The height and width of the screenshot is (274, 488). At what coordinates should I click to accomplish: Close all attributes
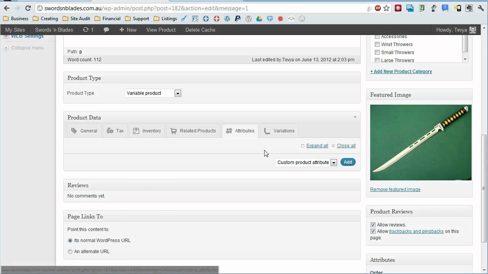tap(346, 146)
